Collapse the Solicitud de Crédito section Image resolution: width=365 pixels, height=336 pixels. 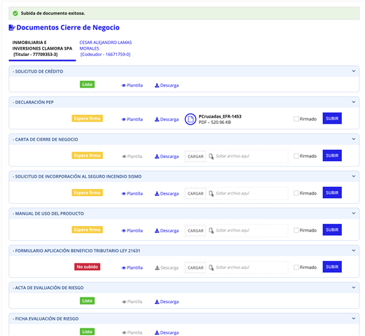point(354,71)
